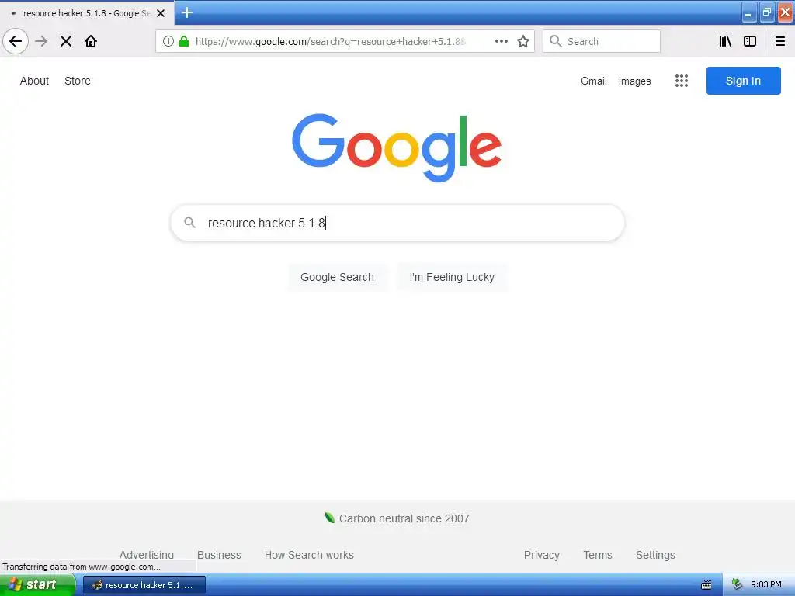The height and width of the screenshot is (596, 795).
Task: Open page actions three-dot menu
Action: (x=501, y=41)
